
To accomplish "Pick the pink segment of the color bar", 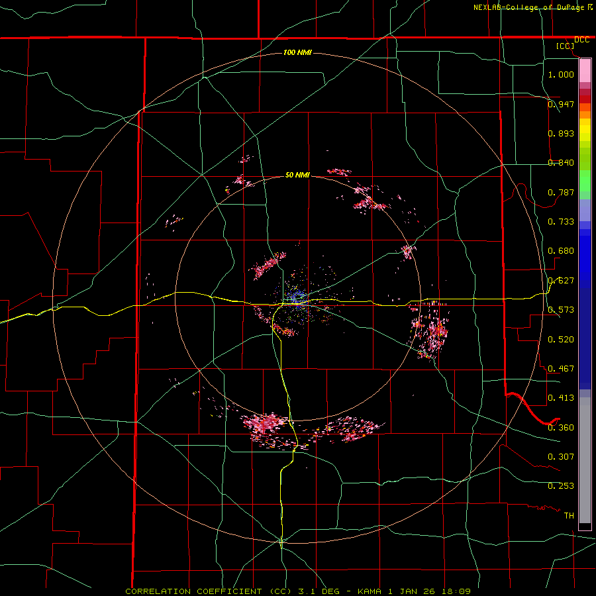I will [585, 71].
